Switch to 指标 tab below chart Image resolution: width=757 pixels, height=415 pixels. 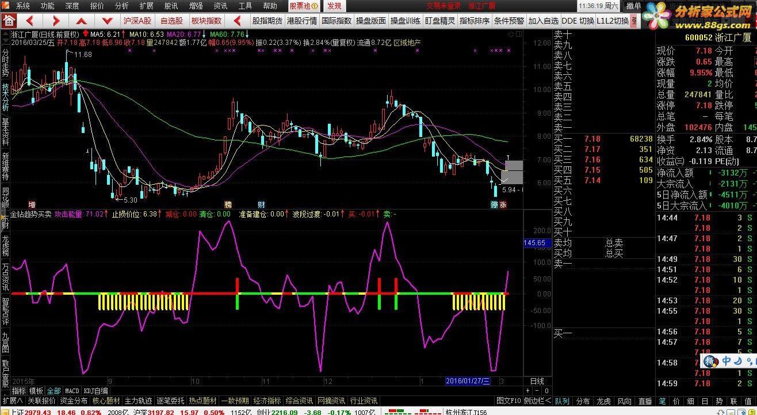tap(19, 391)
